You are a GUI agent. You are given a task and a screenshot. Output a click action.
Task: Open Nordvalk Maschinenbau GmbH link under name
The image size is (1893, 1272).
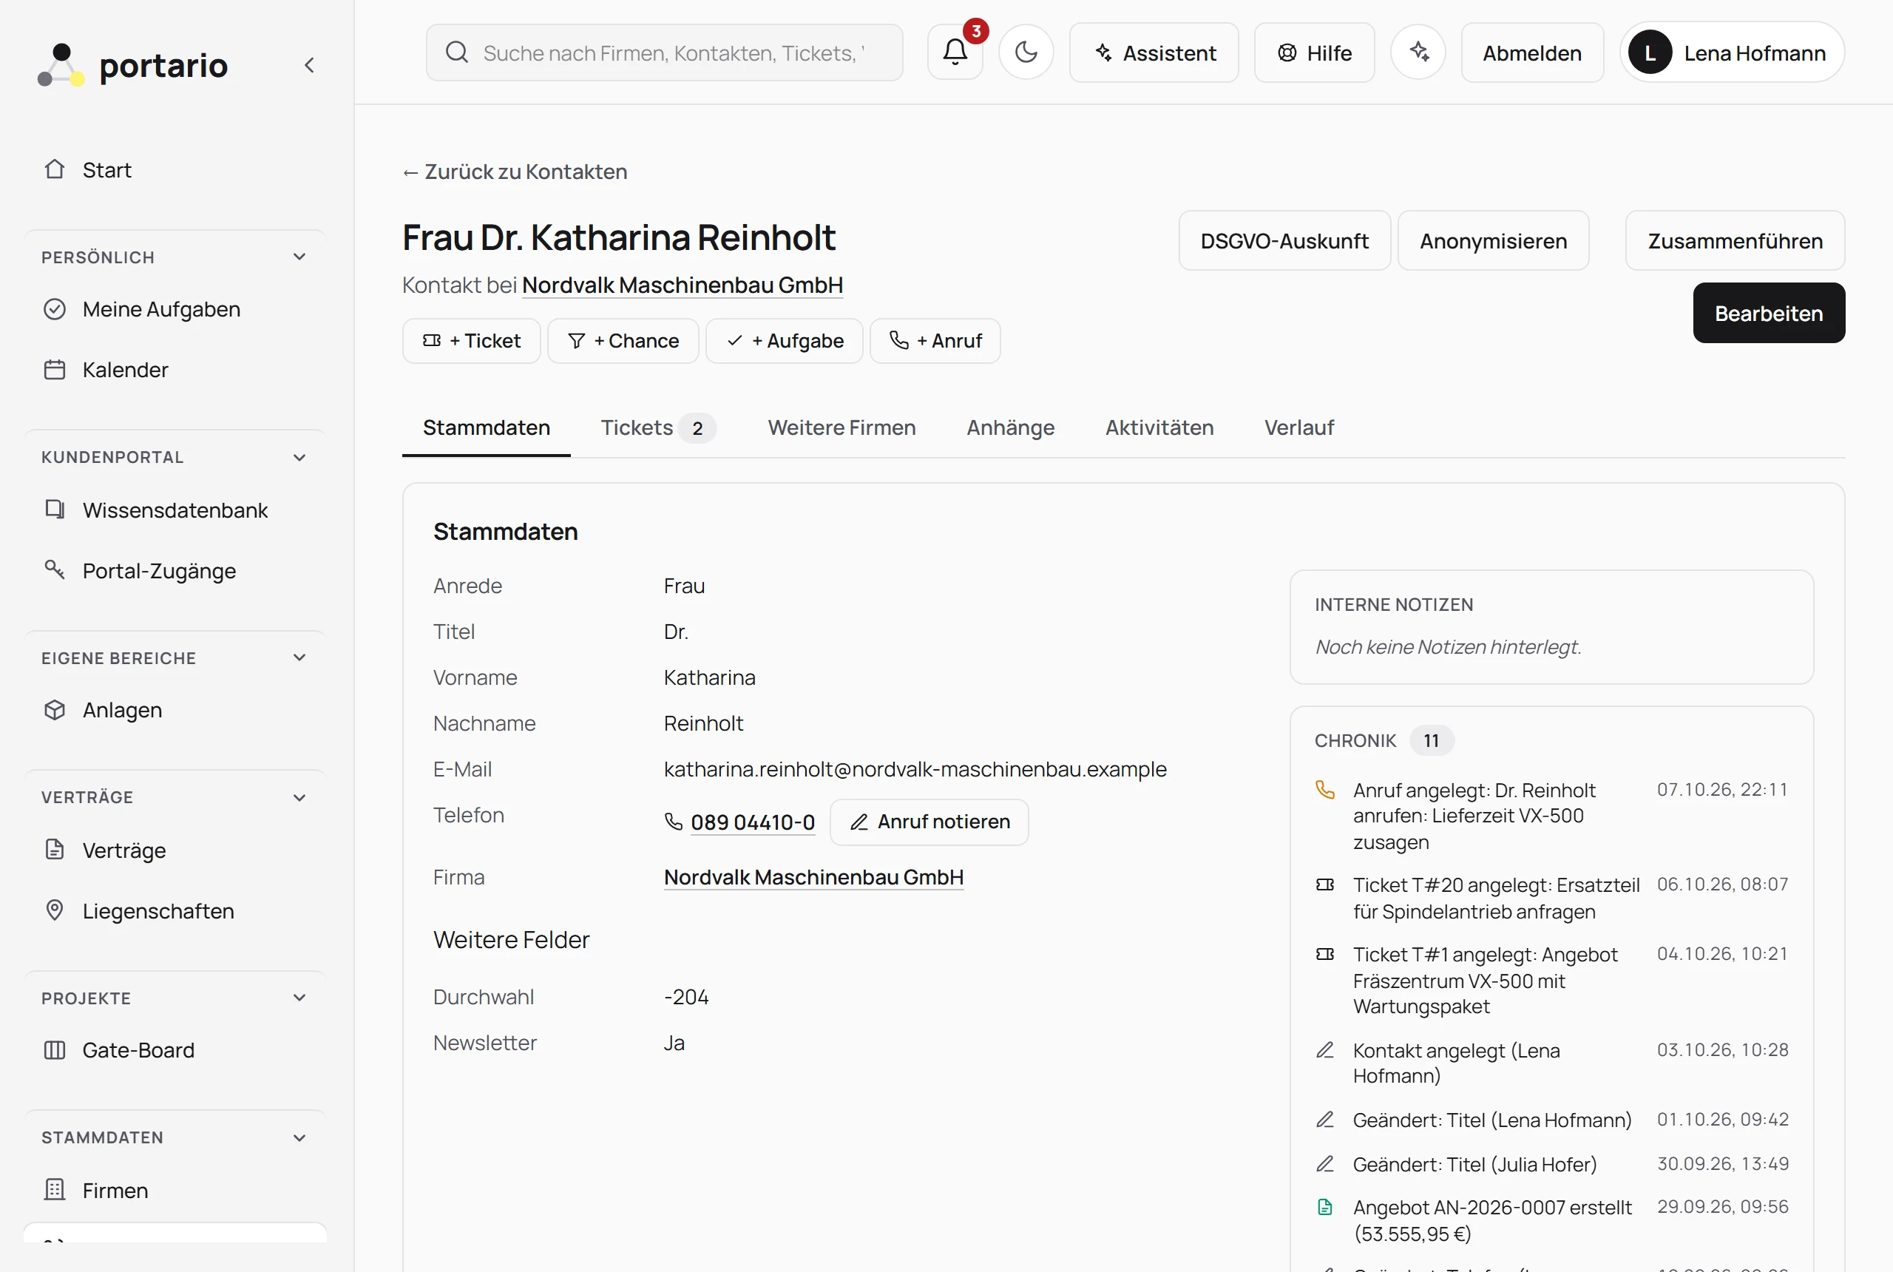click(682, 285)
